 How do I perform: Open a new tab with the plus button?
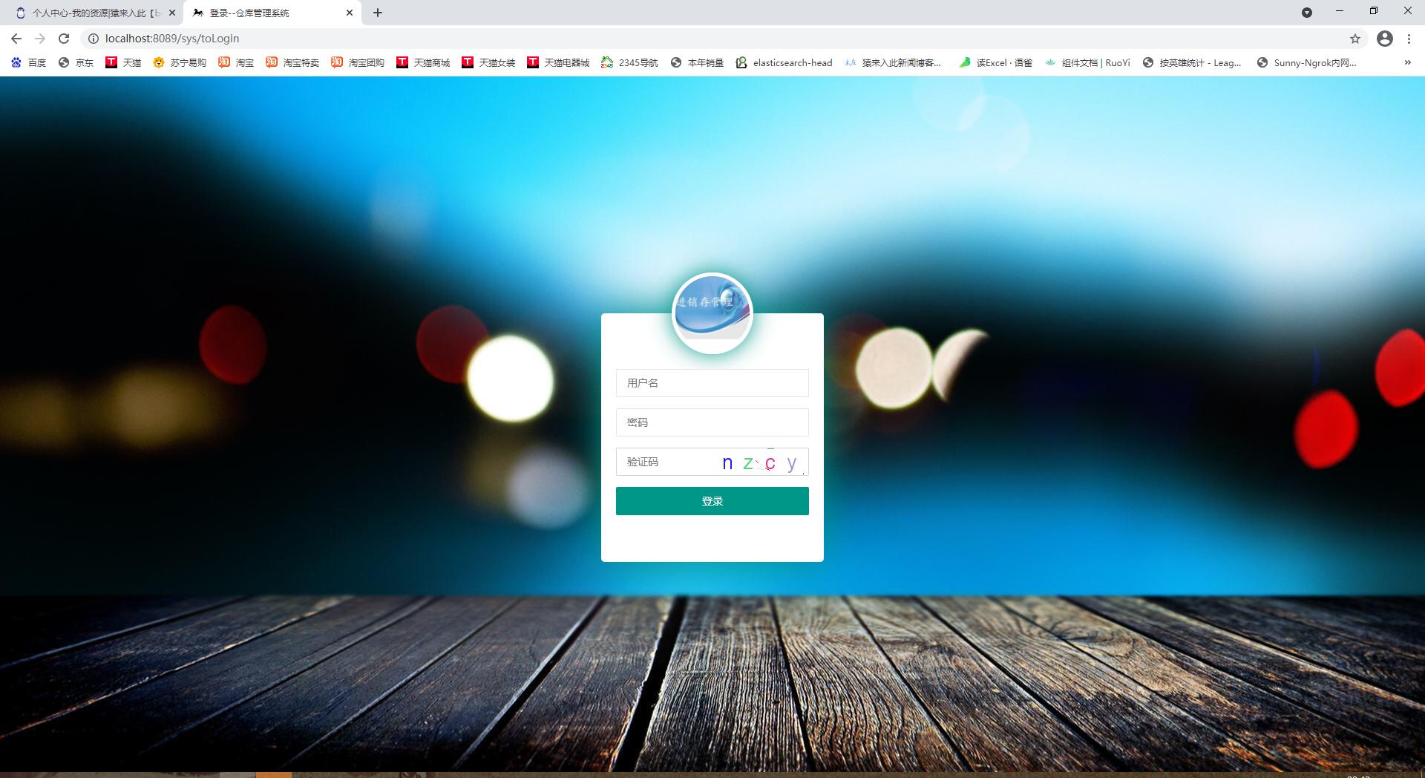[378, 13]
